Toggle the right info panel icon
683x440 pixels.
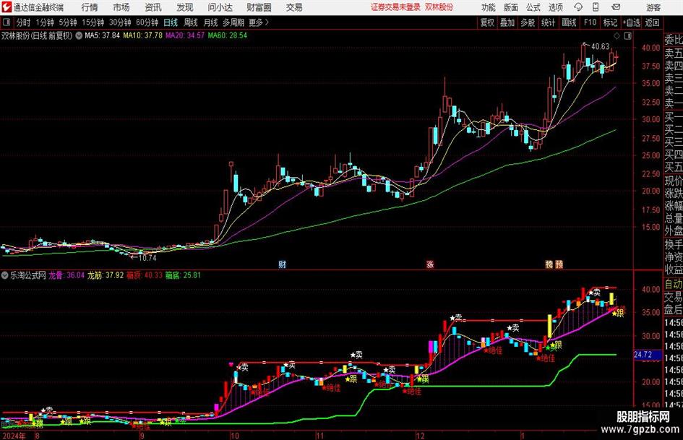[627, 35]
